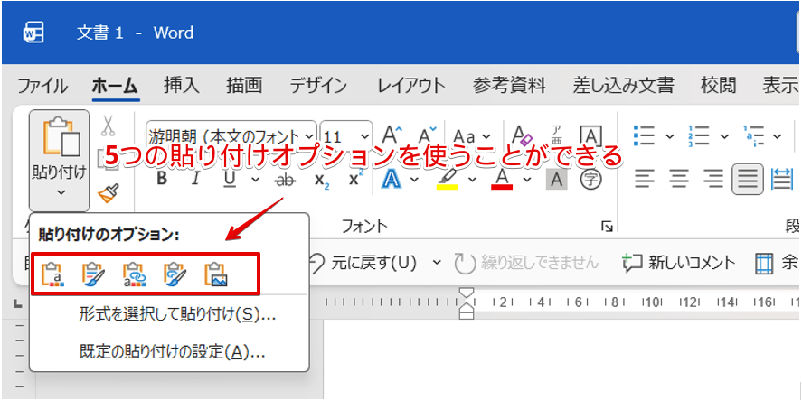
Task: Toggle Justify paragraph alignment
Action: tap(748, 180)
